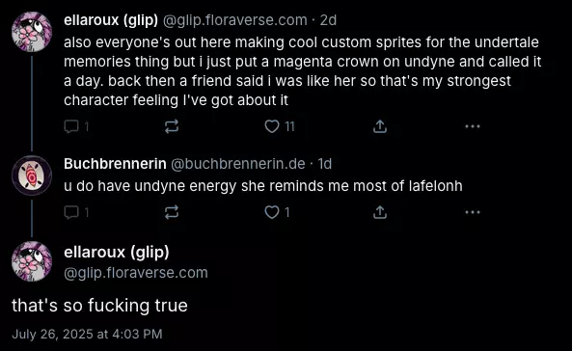Reply to ellaroux's undertale sprites post
572x351 pixels.
tap(76, 126)
